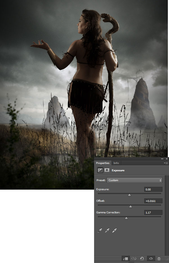Clip adjustment to layer below
Screen dimensions: 169x263
coord(126,259)
